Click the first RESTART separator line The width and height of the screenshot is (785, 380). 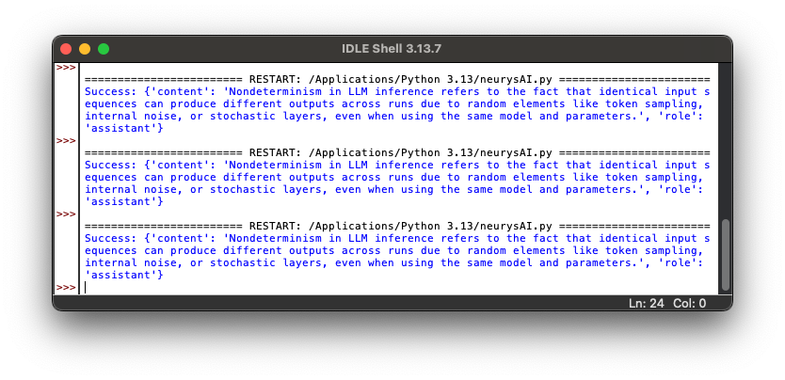point(396,80)
